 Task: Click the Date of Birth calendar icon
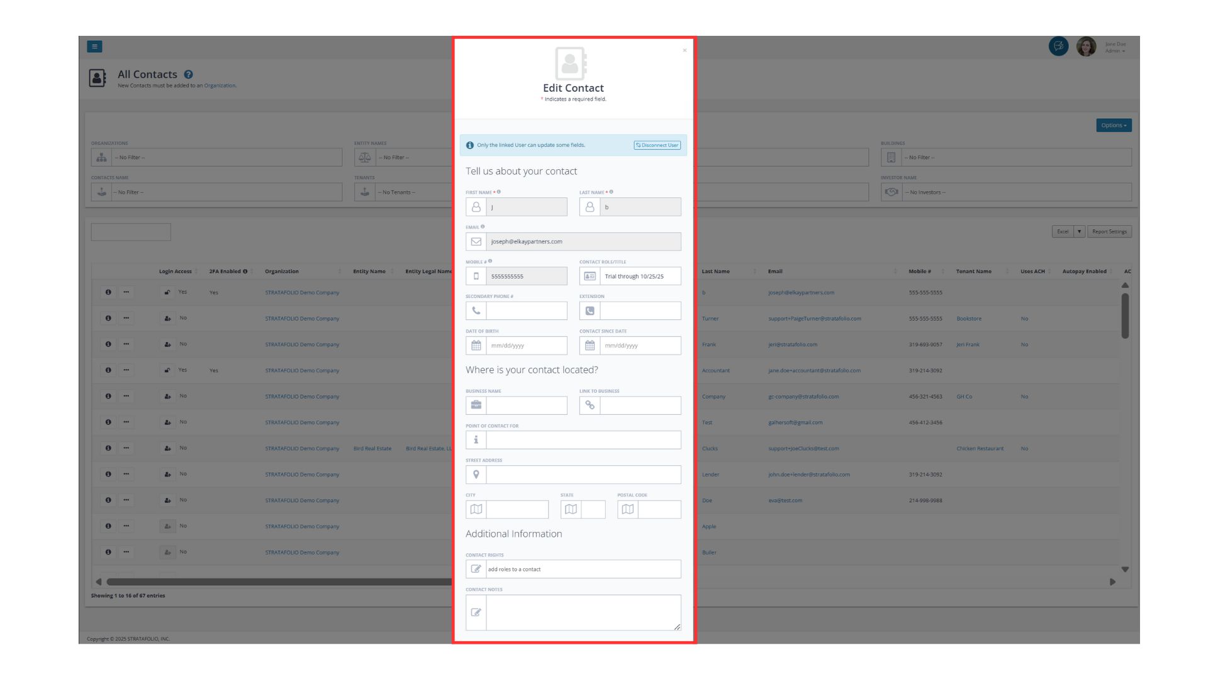click(476, 345)
